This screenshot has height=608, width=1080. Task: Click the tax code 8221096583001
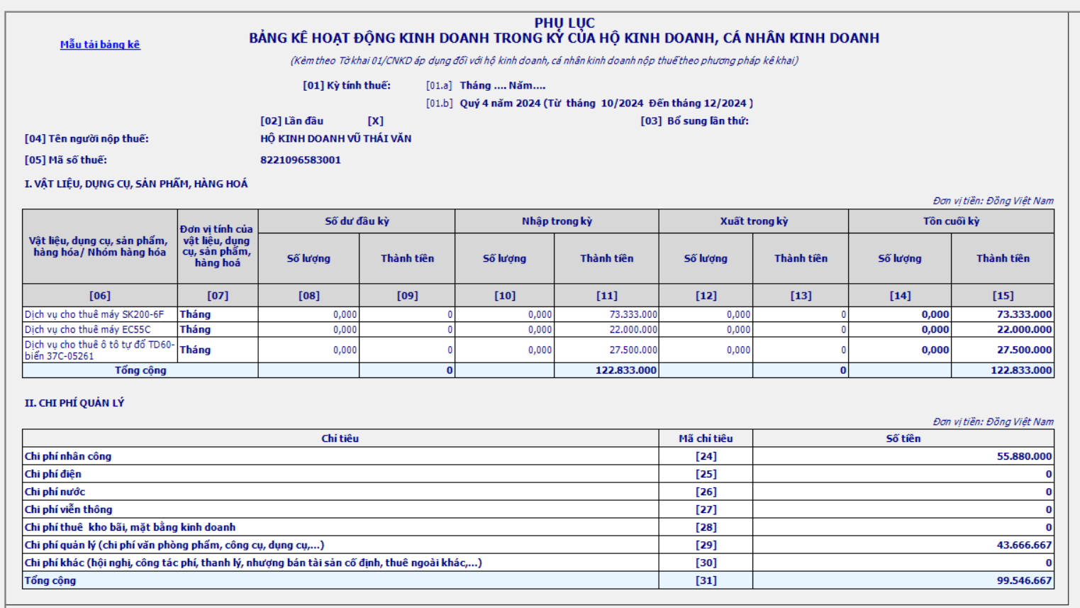[301, 160]
